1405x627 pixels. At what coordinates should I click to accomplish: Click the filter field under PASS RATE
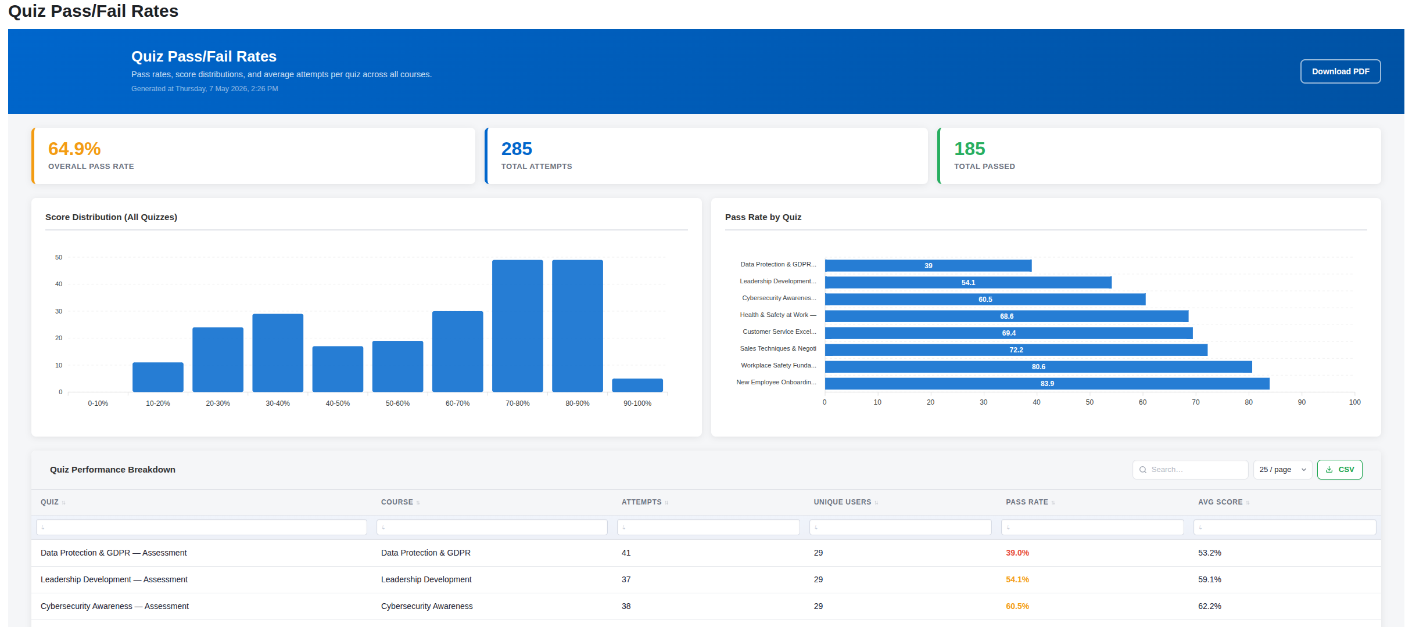pyautogui.click(x=1092, y=527)
